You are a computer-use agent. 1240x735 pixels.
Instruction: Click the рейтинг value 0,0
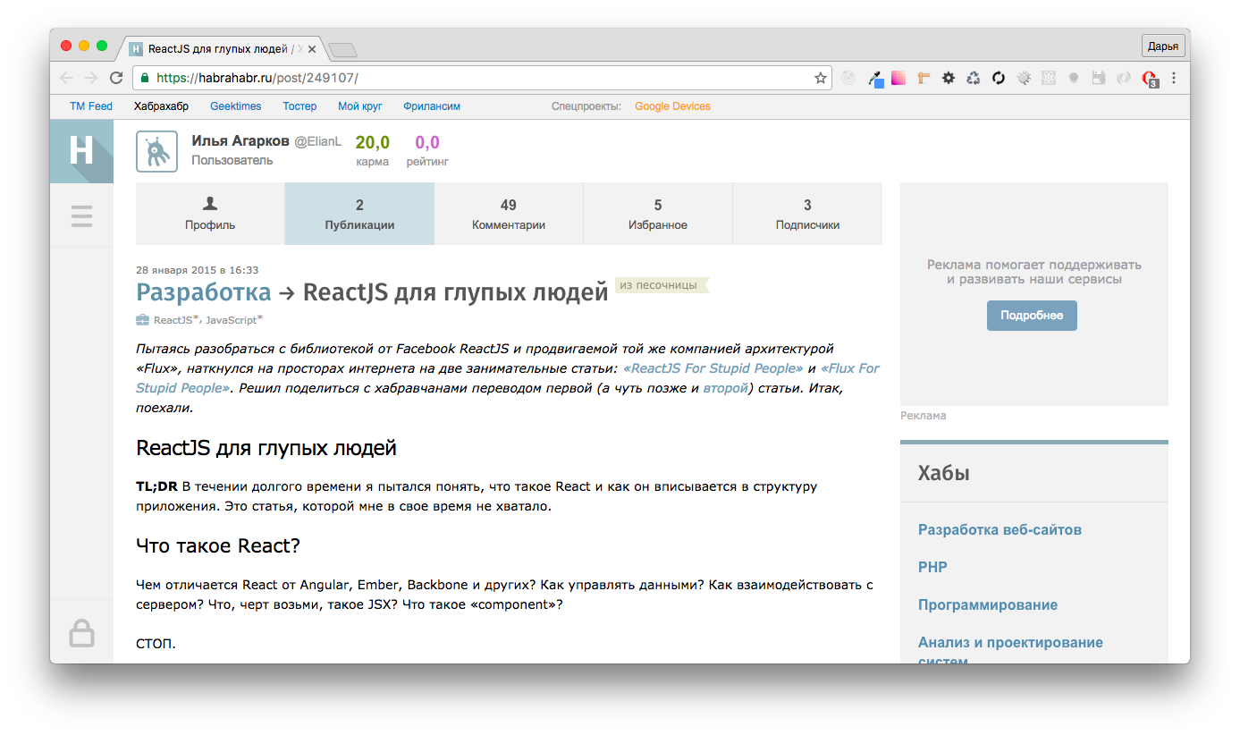click(427, 142)
